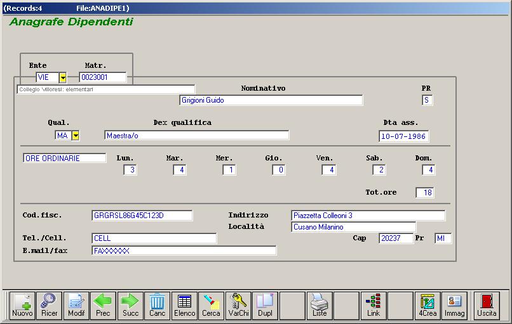Exit via the Uscita red door icon
512x324 pixels.
point(487,305)
